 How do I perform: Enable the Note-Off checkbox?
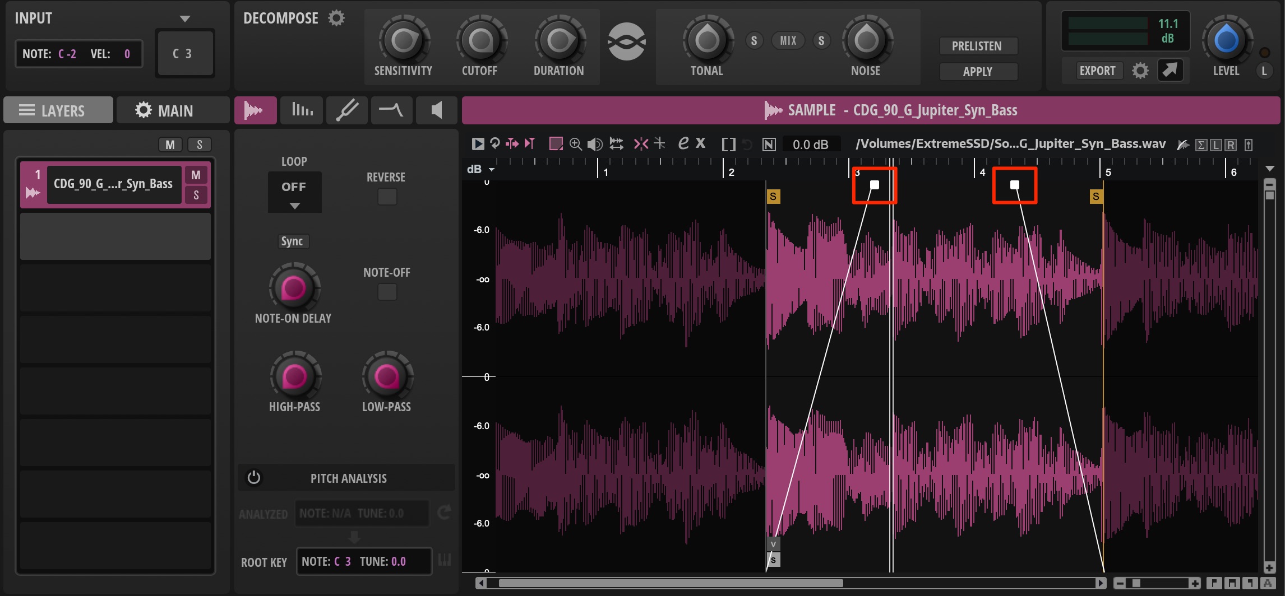(387, 292)
